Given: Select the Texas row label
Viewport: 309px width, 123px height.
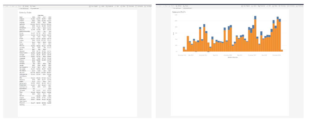Looking at the screenshot, I should click(x=21, y=92).
